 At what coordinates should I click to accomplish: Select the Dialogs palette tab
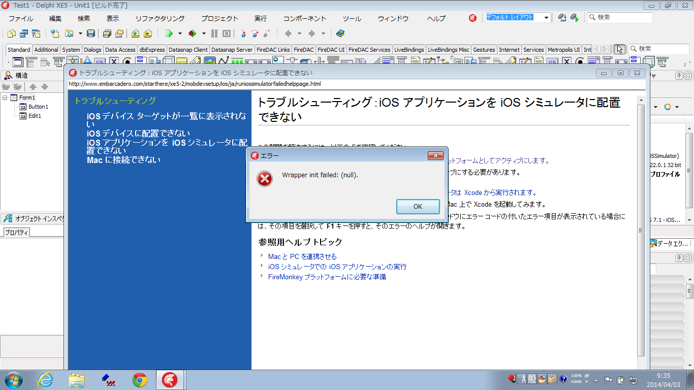pos(92,50)
